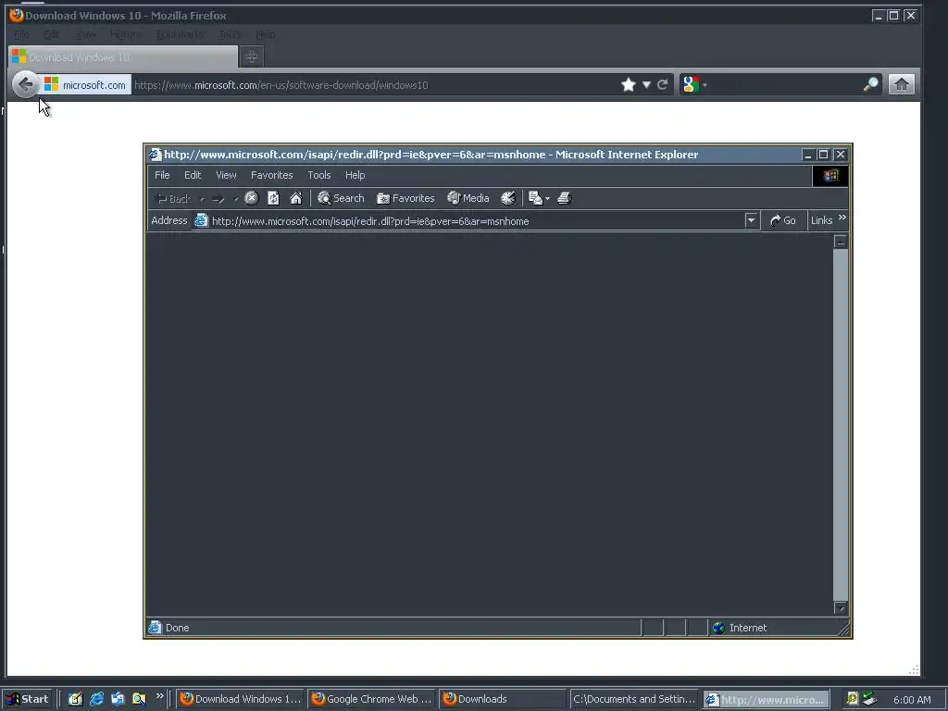948x711 pixels.
Task: Launch Internet Explorer from Quick Launch
Action: pyautogui.click(x=96, y=699)
